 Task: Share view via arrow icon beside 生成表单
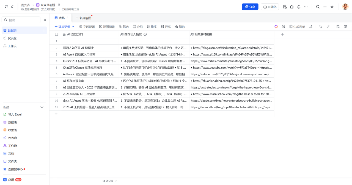tap(311, 27)
